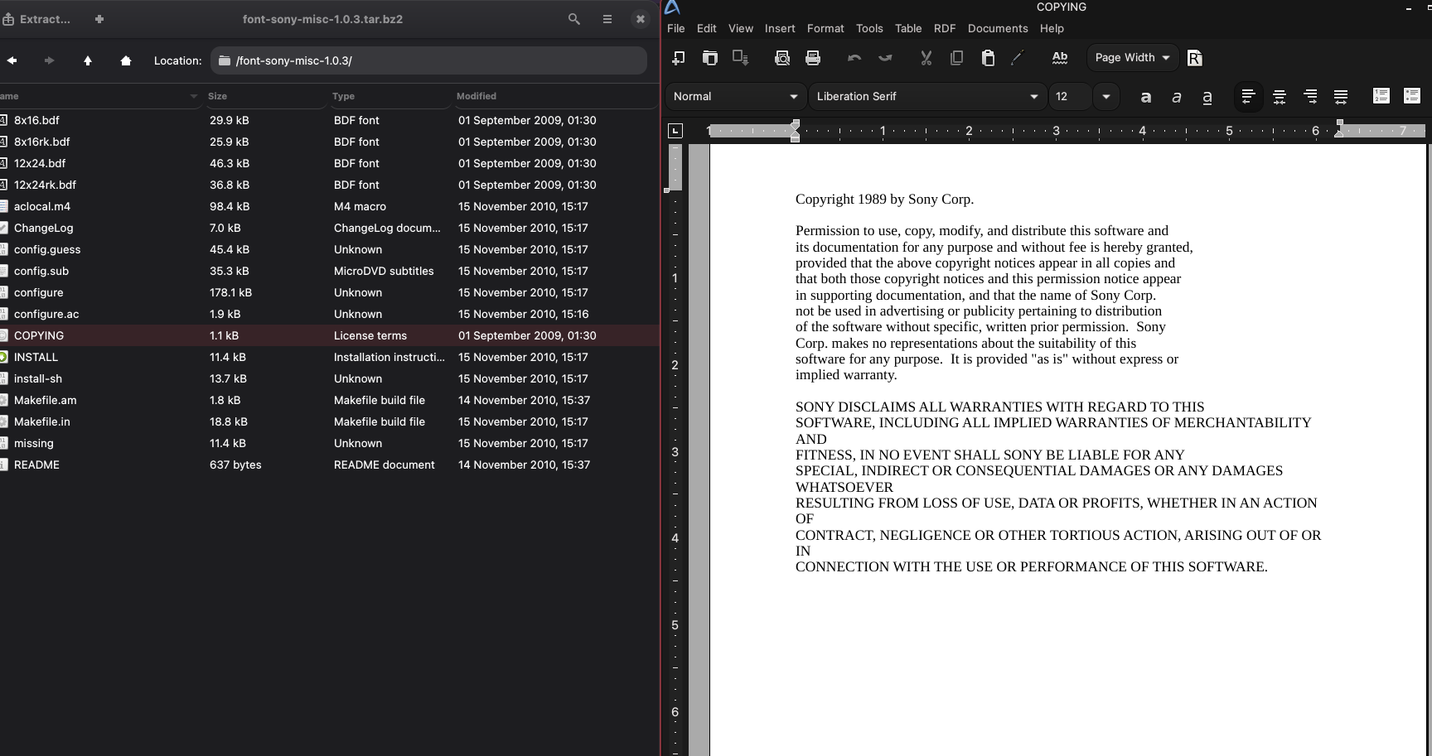Click the Paste clipboard icon
Viewport: 1432px width, 756px height.
pyautogui.click(x=988, y=58)
